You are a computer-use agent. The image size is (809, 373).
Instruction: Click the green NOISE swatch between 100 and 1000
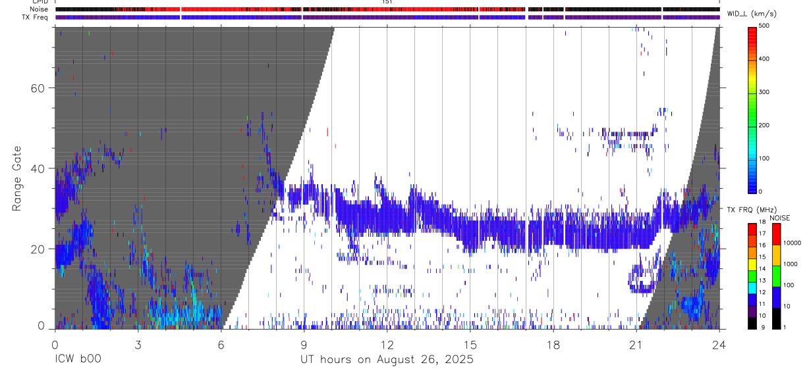(775, 276)
